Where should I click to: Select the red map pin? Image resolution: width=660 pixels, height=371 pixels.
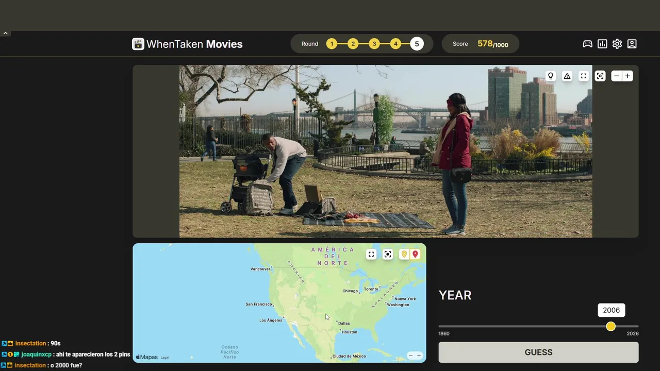tap(415, 254)
